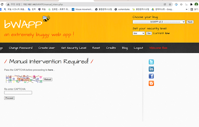
Task: Click the bee logo image
Action: (46, 18)
